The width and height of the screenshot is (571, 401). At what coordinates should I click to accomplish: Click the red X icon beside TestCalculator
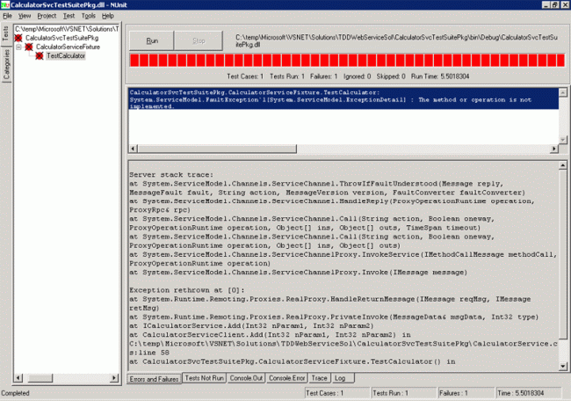(40, 55)
